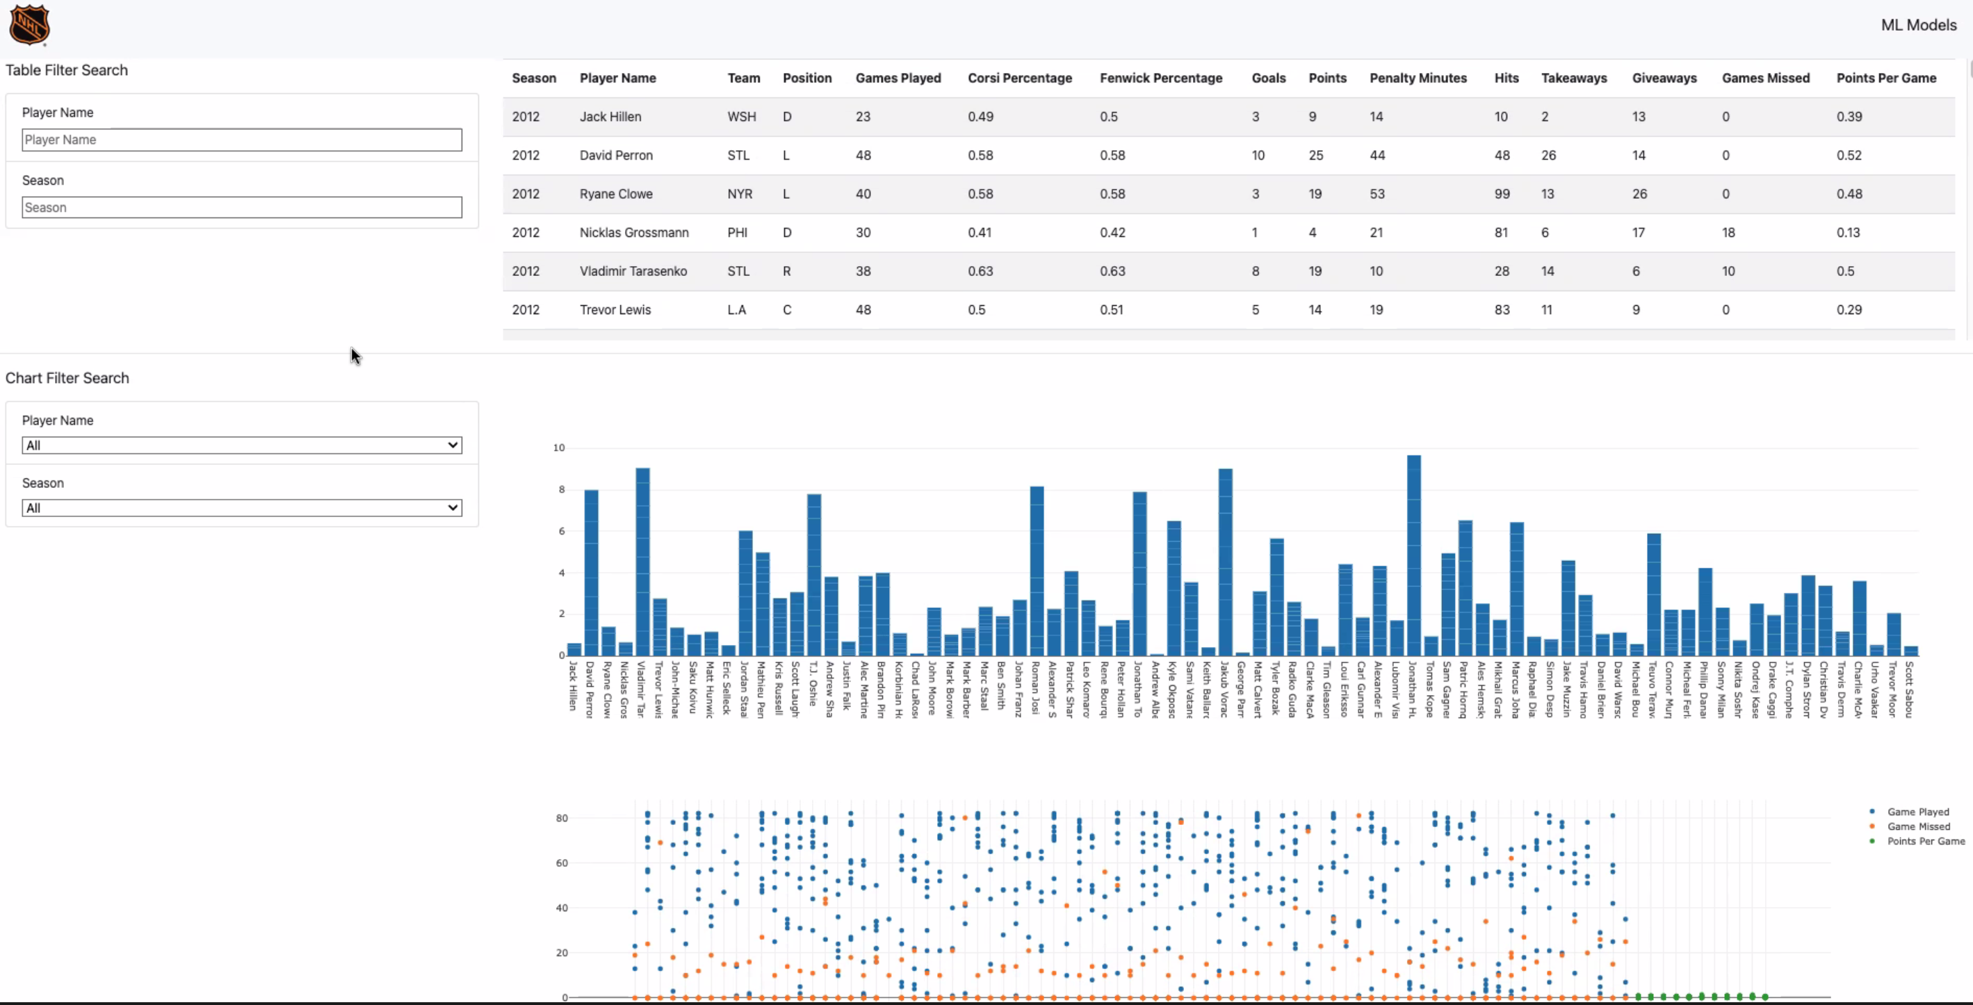Sort the table by the Goals column

point(1268,77)
